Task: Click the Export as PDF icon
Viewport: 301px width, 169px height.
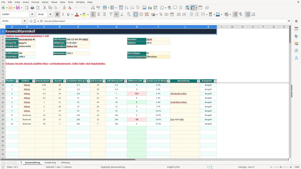Action: [x=27, y=8]
